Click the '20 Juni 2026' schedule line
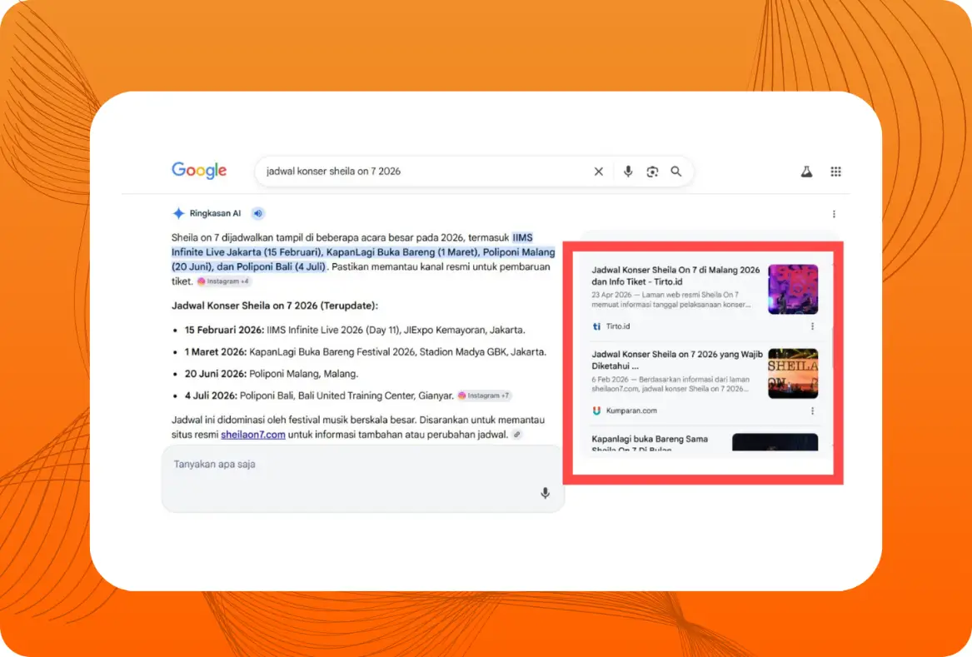972x657 pixels. [272, 374]
